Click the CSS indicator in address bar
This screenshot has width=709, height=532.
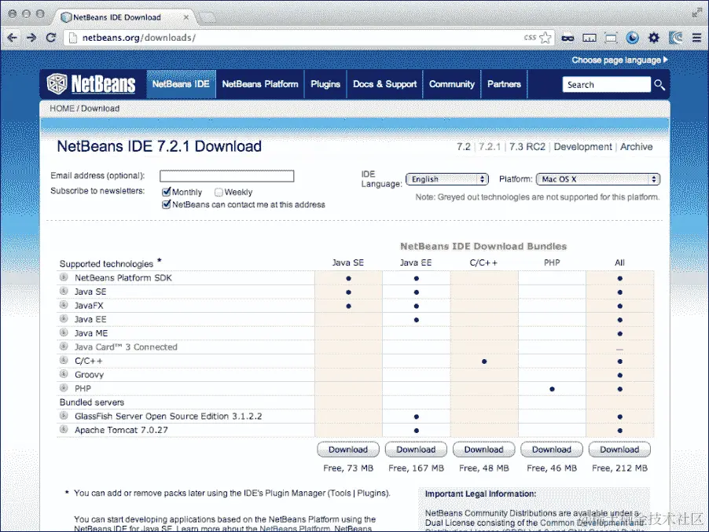click(x=530, y=38)
